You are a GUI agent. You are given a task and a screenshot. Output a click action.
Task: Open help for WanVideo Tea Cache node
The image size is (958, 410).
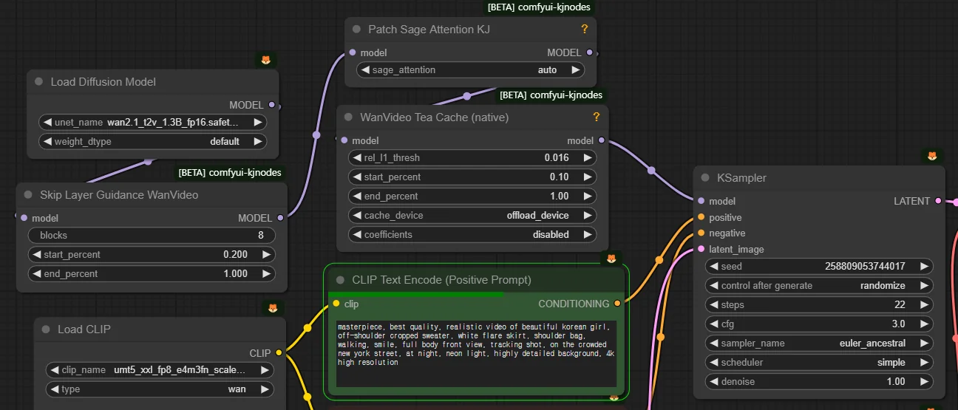597,117
